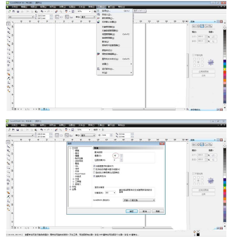
Task: Click Paste icon in Tools-menu window toolbar
Action: (x=36, y=11)
